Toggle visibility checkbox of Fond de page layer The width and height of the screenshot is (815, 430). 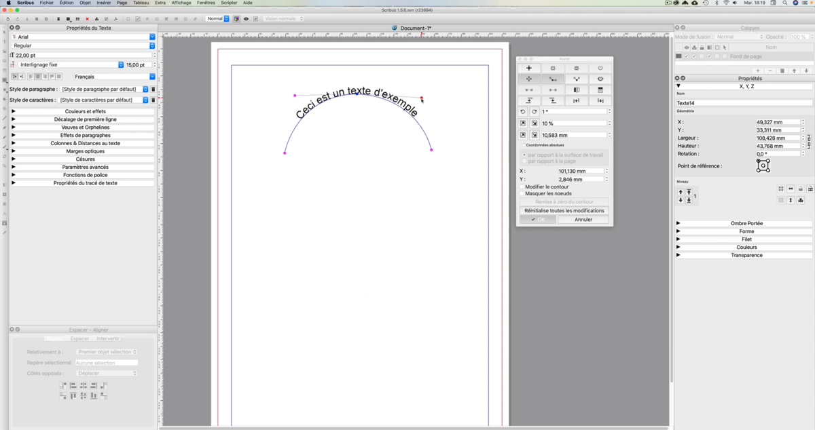tap(686, 56)
